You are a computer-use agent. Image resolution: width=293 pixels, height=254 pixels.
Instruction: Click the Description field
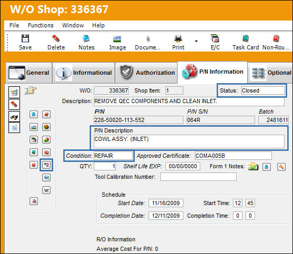point(189,101)
